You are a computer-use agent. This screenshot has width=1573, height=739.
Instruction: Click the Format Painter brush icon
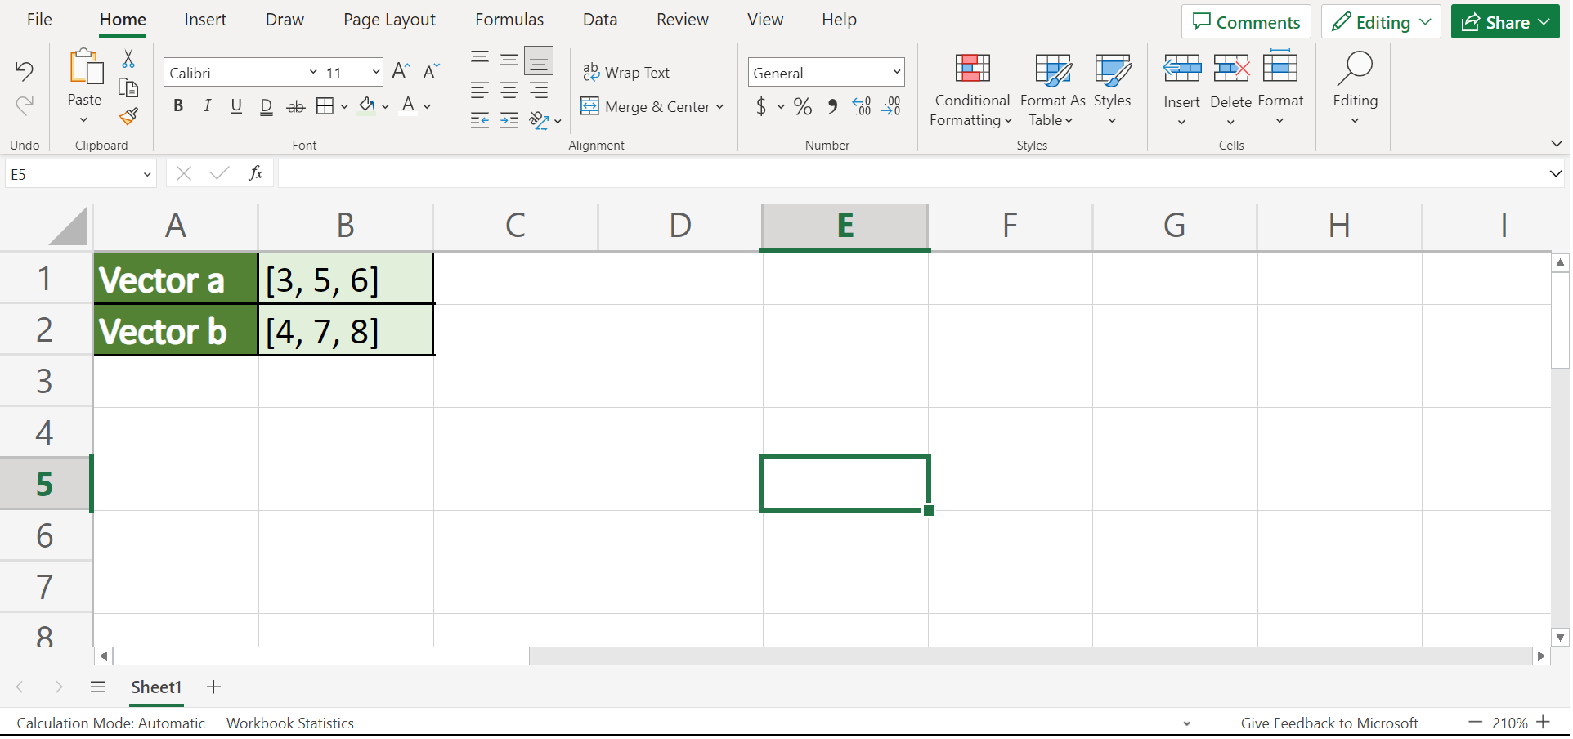(x=128, y=117)
